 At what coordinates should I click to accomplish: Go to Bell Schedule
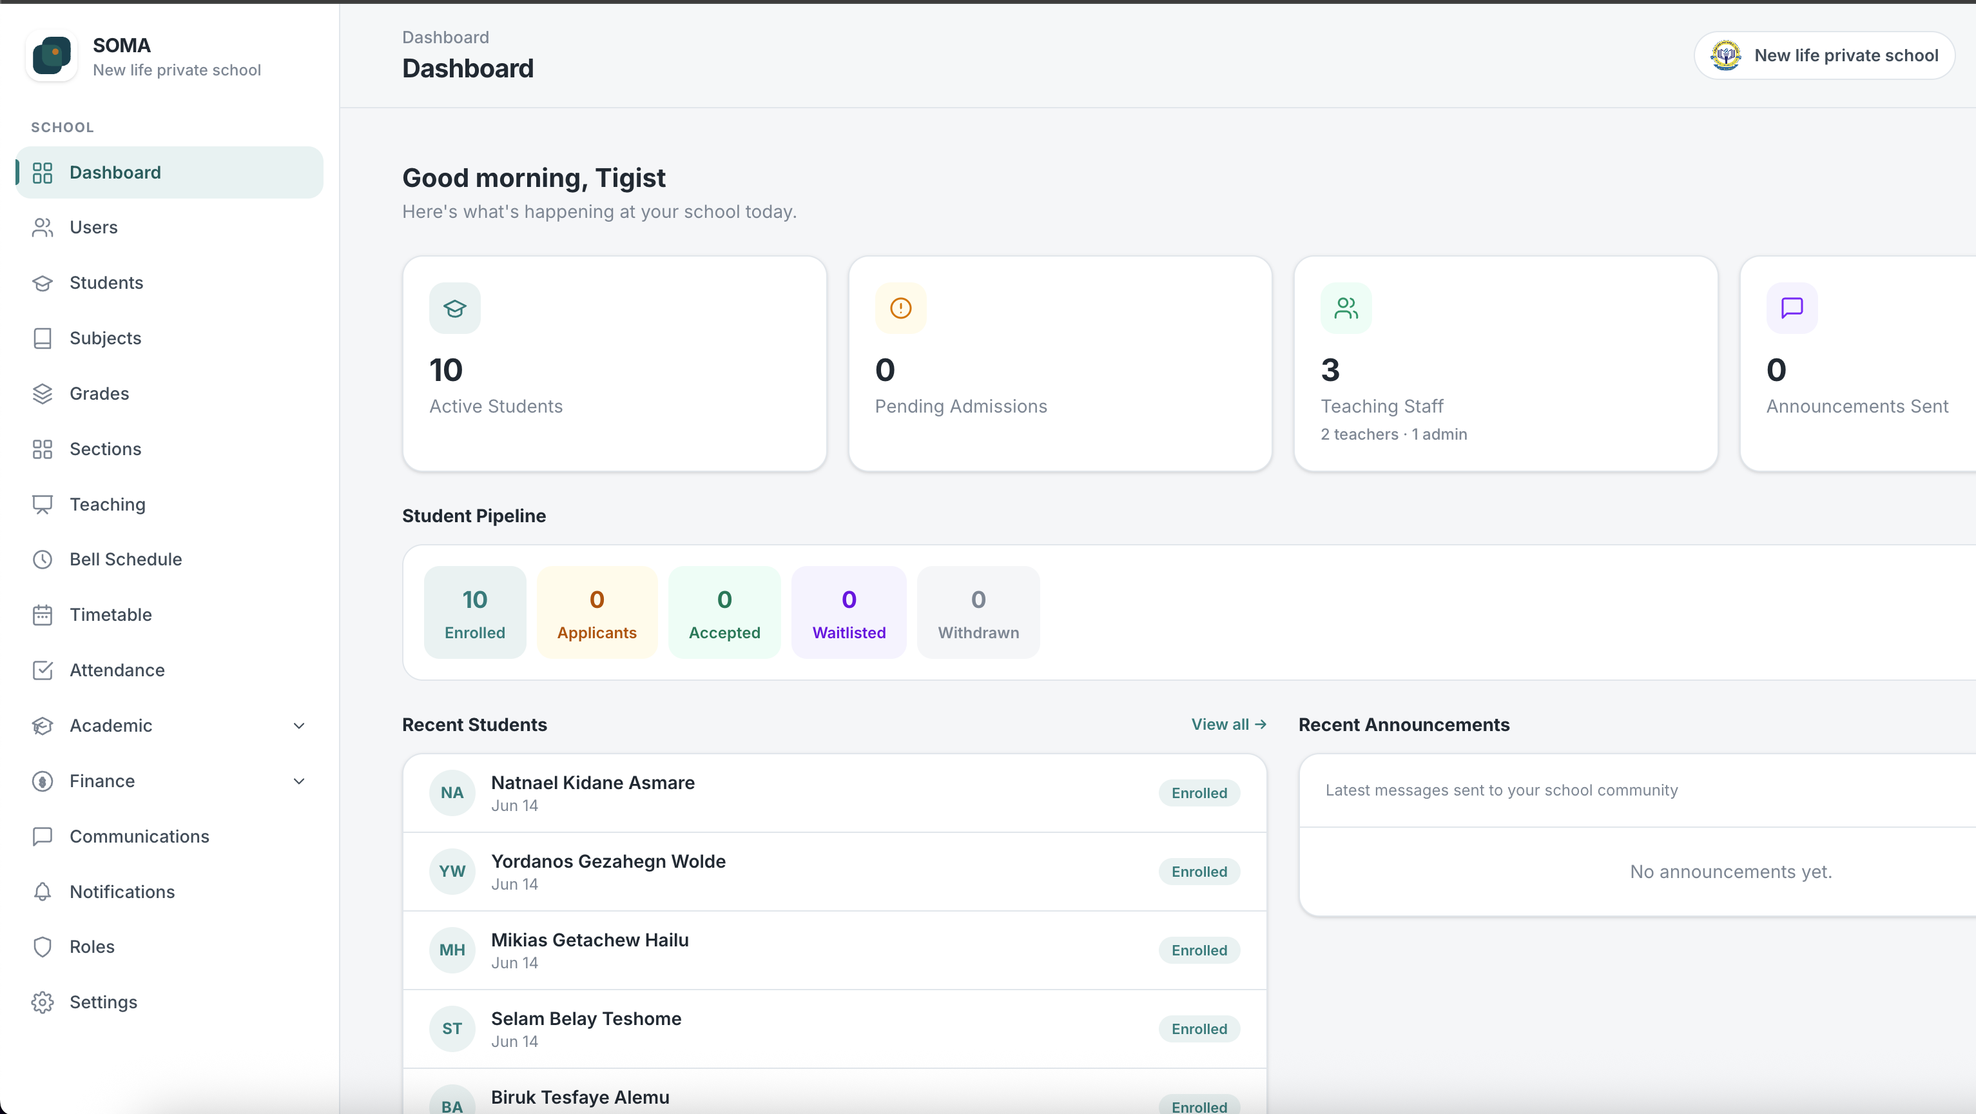[x=170, y=560]
